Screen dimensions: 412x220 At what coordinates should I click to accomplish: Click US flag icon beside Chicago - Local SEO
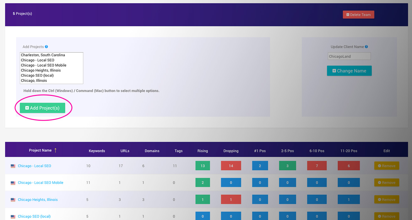pos(13,166)
